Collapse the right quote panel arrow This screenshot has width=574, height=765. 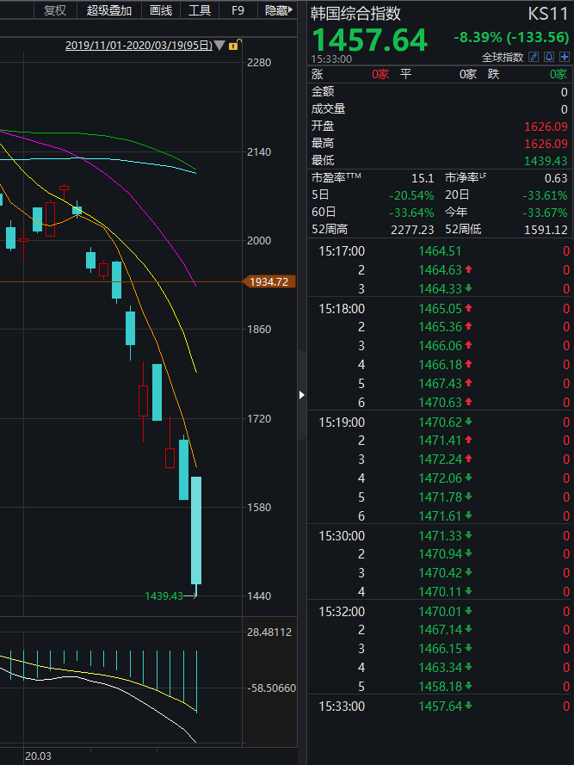coord(302,395)
